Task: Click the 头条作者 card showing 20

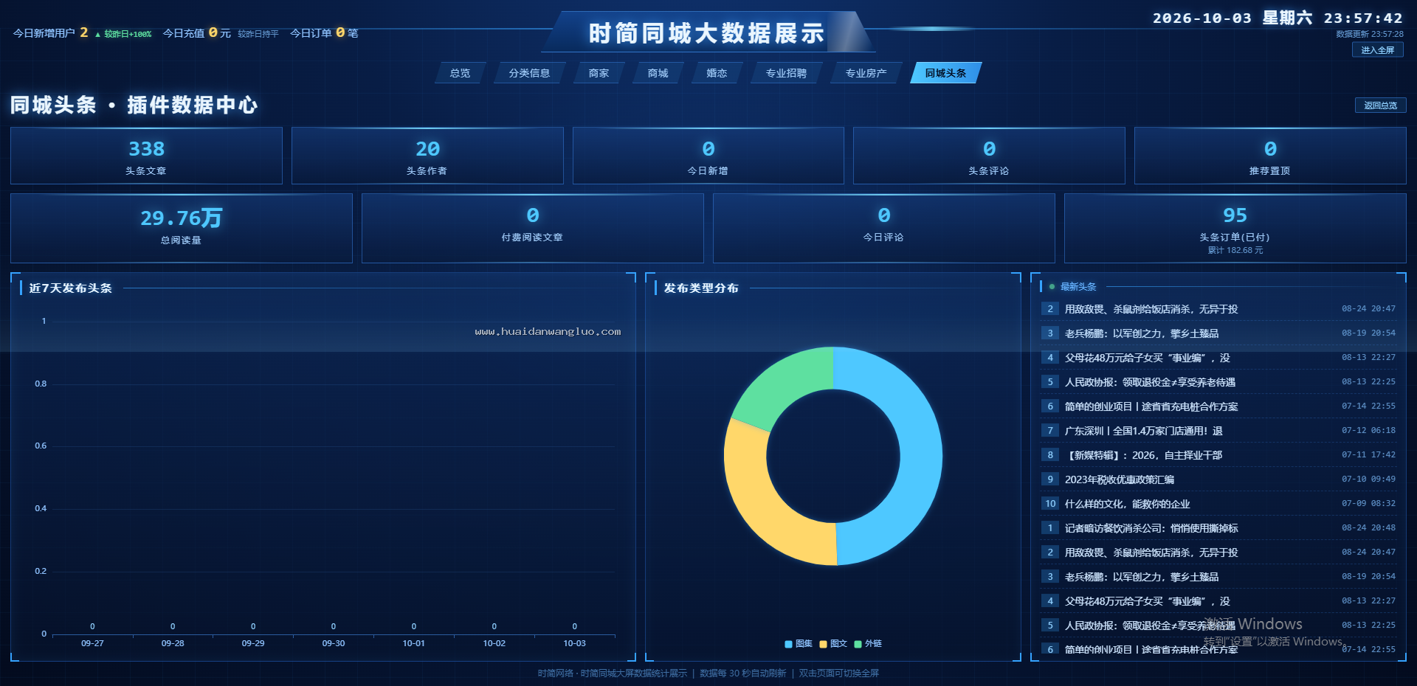Action: pos(427,156)
